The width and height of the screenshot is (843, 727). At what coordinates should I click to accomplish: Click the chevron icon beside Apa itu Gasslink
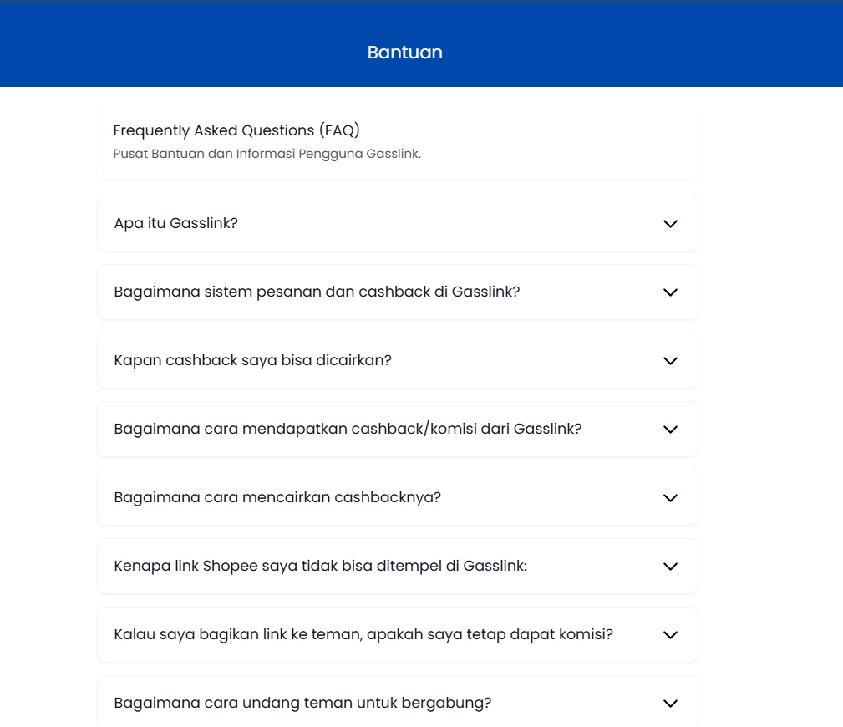click(x=669, y=224)
